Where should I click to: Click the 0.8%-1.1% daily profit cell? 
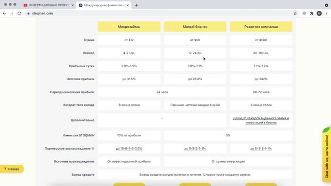click(195, 66)
